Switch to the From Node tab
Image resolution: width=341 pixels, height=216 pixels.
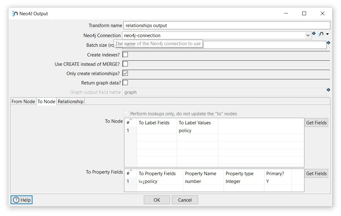point(23,101)
